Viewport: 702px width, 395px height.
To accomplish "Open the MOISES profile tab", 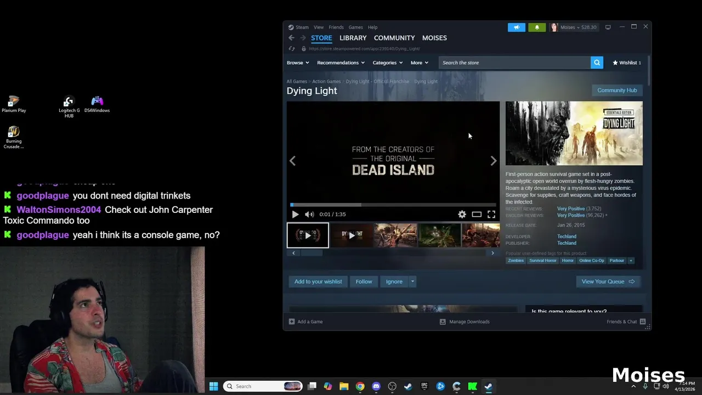I will point(434,38).
